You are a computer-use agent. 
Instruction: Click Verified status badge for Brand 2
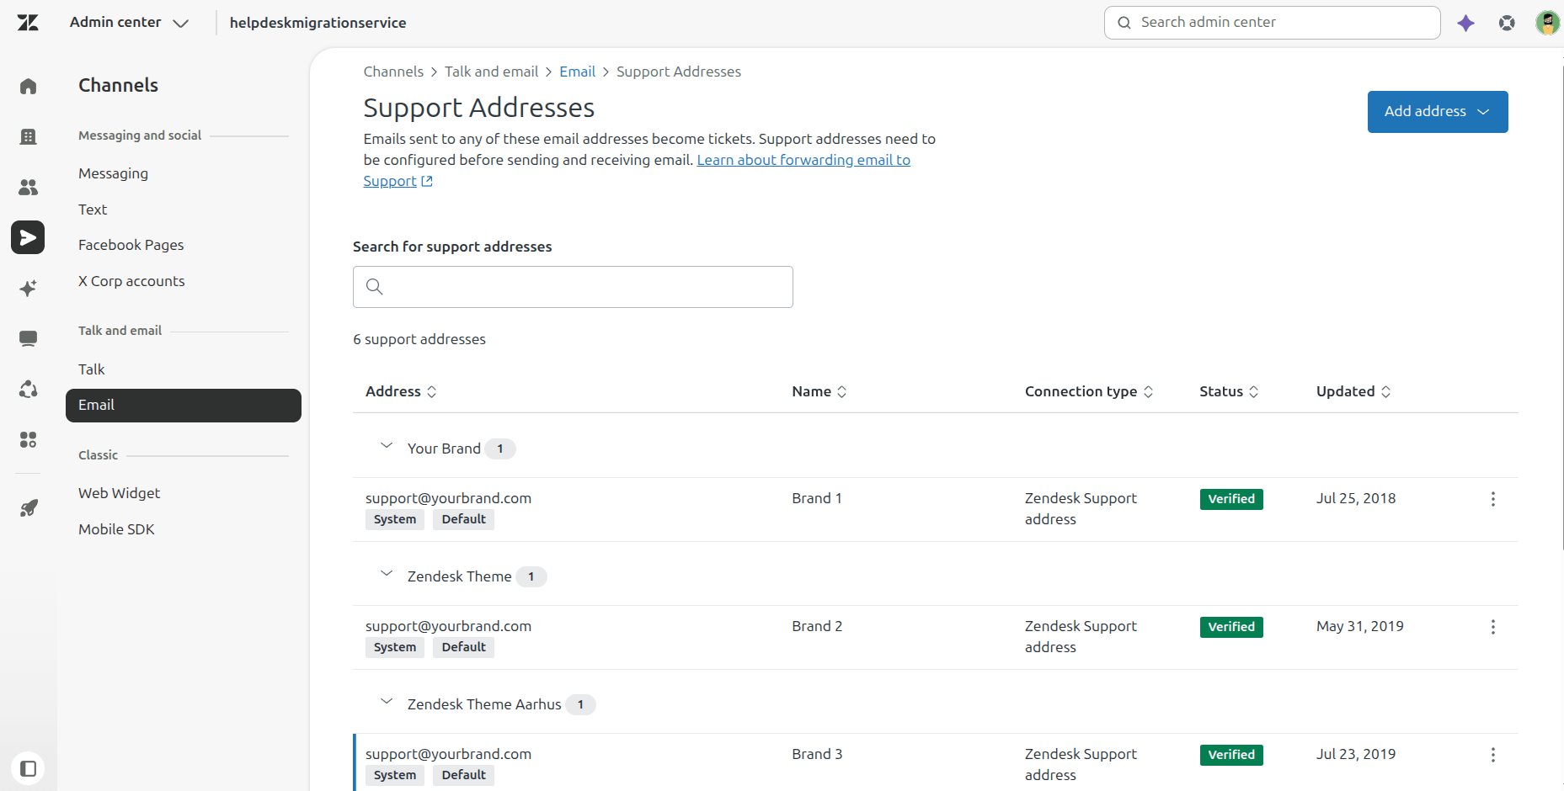1231,627
